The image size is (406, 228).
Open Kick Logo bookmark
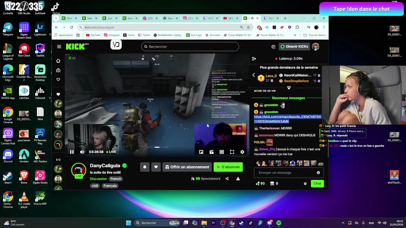click(x=194, y=35)
